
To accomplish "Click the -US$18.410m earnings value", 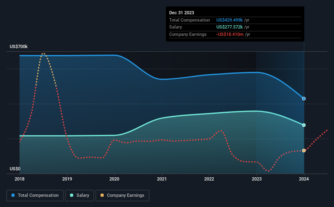I will click(x=230, y=34).
